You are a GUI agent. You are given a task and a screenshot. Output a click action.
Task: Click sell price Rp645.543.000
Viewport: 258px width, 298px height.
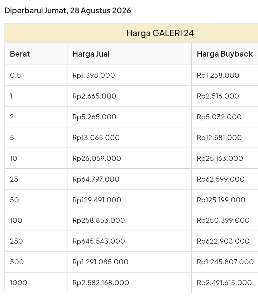point(99,241)
